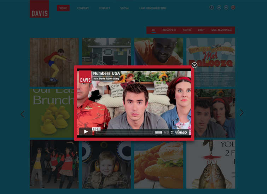Enter fullscreen mode in the video player
The image size is (267, 194).
172,133
